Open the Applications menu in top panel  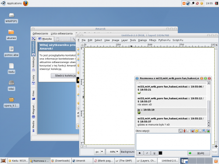[14, 3]
